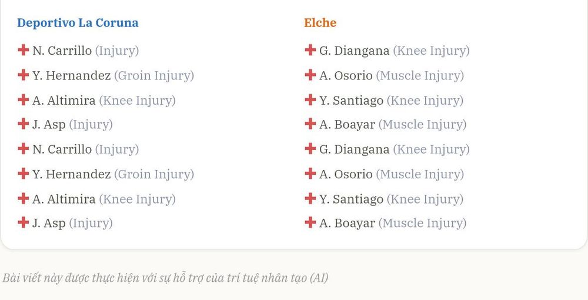Select first A. Boayar Muscle Injury entry
The height and width of the screenshot is (300, 588).
click(386, 125)
